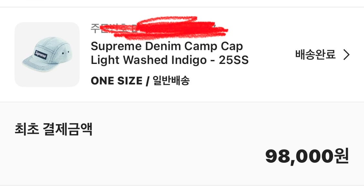The width and height of the screenshot is (364, 186).
Task: Tap the chevron arrow beside 배송완료
Action: (346, 55)
